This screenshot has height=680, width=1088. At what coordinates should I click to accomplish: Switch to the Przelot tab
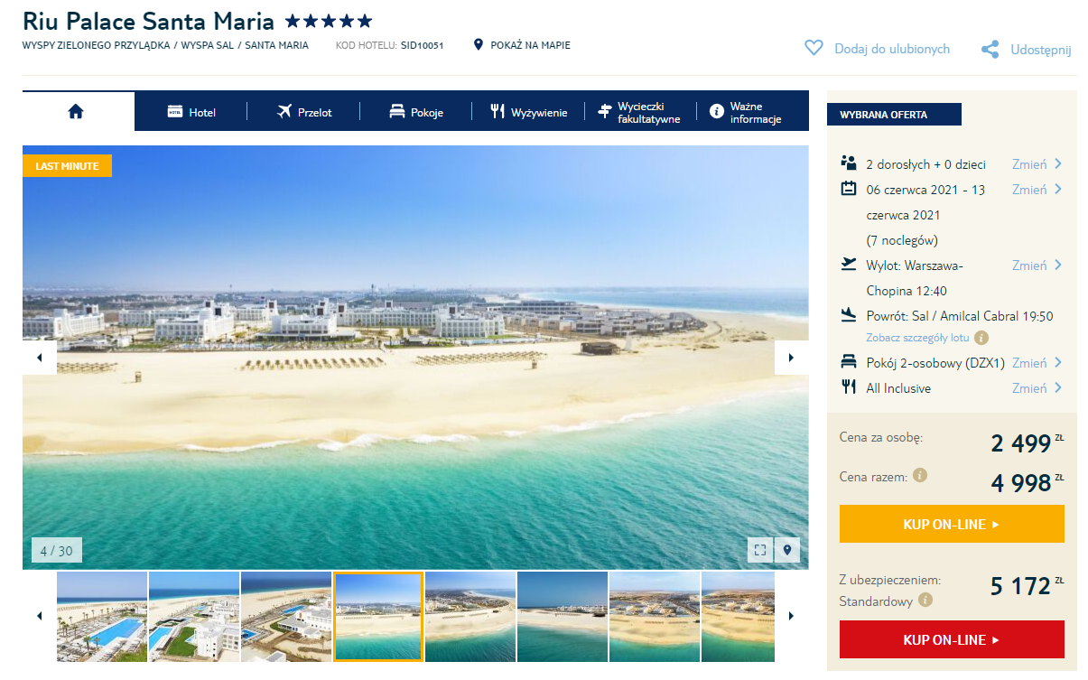305,112
